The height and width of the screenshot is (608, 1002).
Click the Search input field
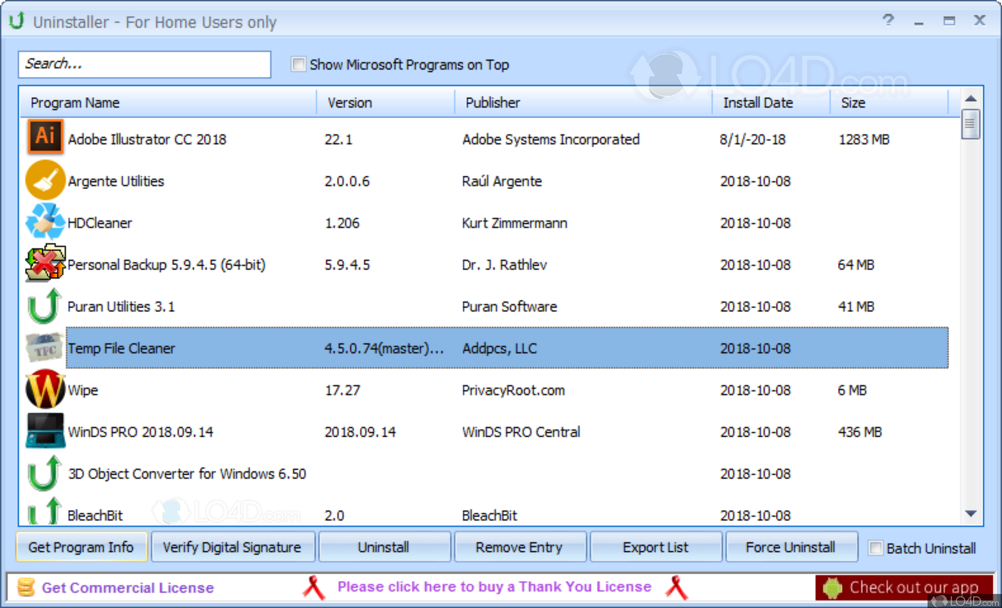click(x=145, y=64)
